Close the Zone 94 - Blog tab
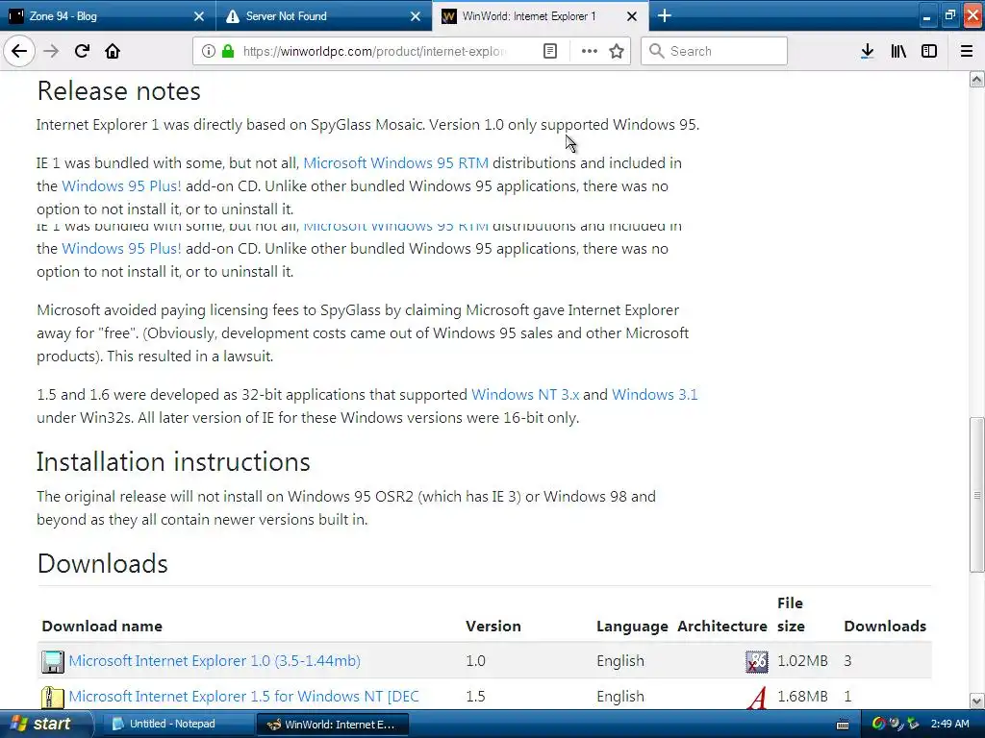The width and height of the screenshot is (985, 738). coord(198,16)
